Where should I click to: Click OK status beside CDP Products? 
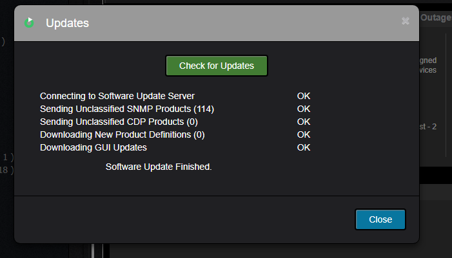point(304,122)
